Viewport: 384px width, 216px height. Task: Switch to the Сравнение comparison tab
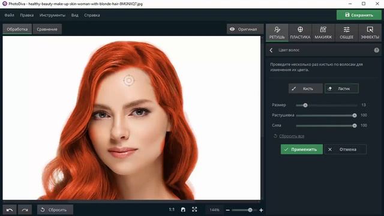[x=47, y=29]
